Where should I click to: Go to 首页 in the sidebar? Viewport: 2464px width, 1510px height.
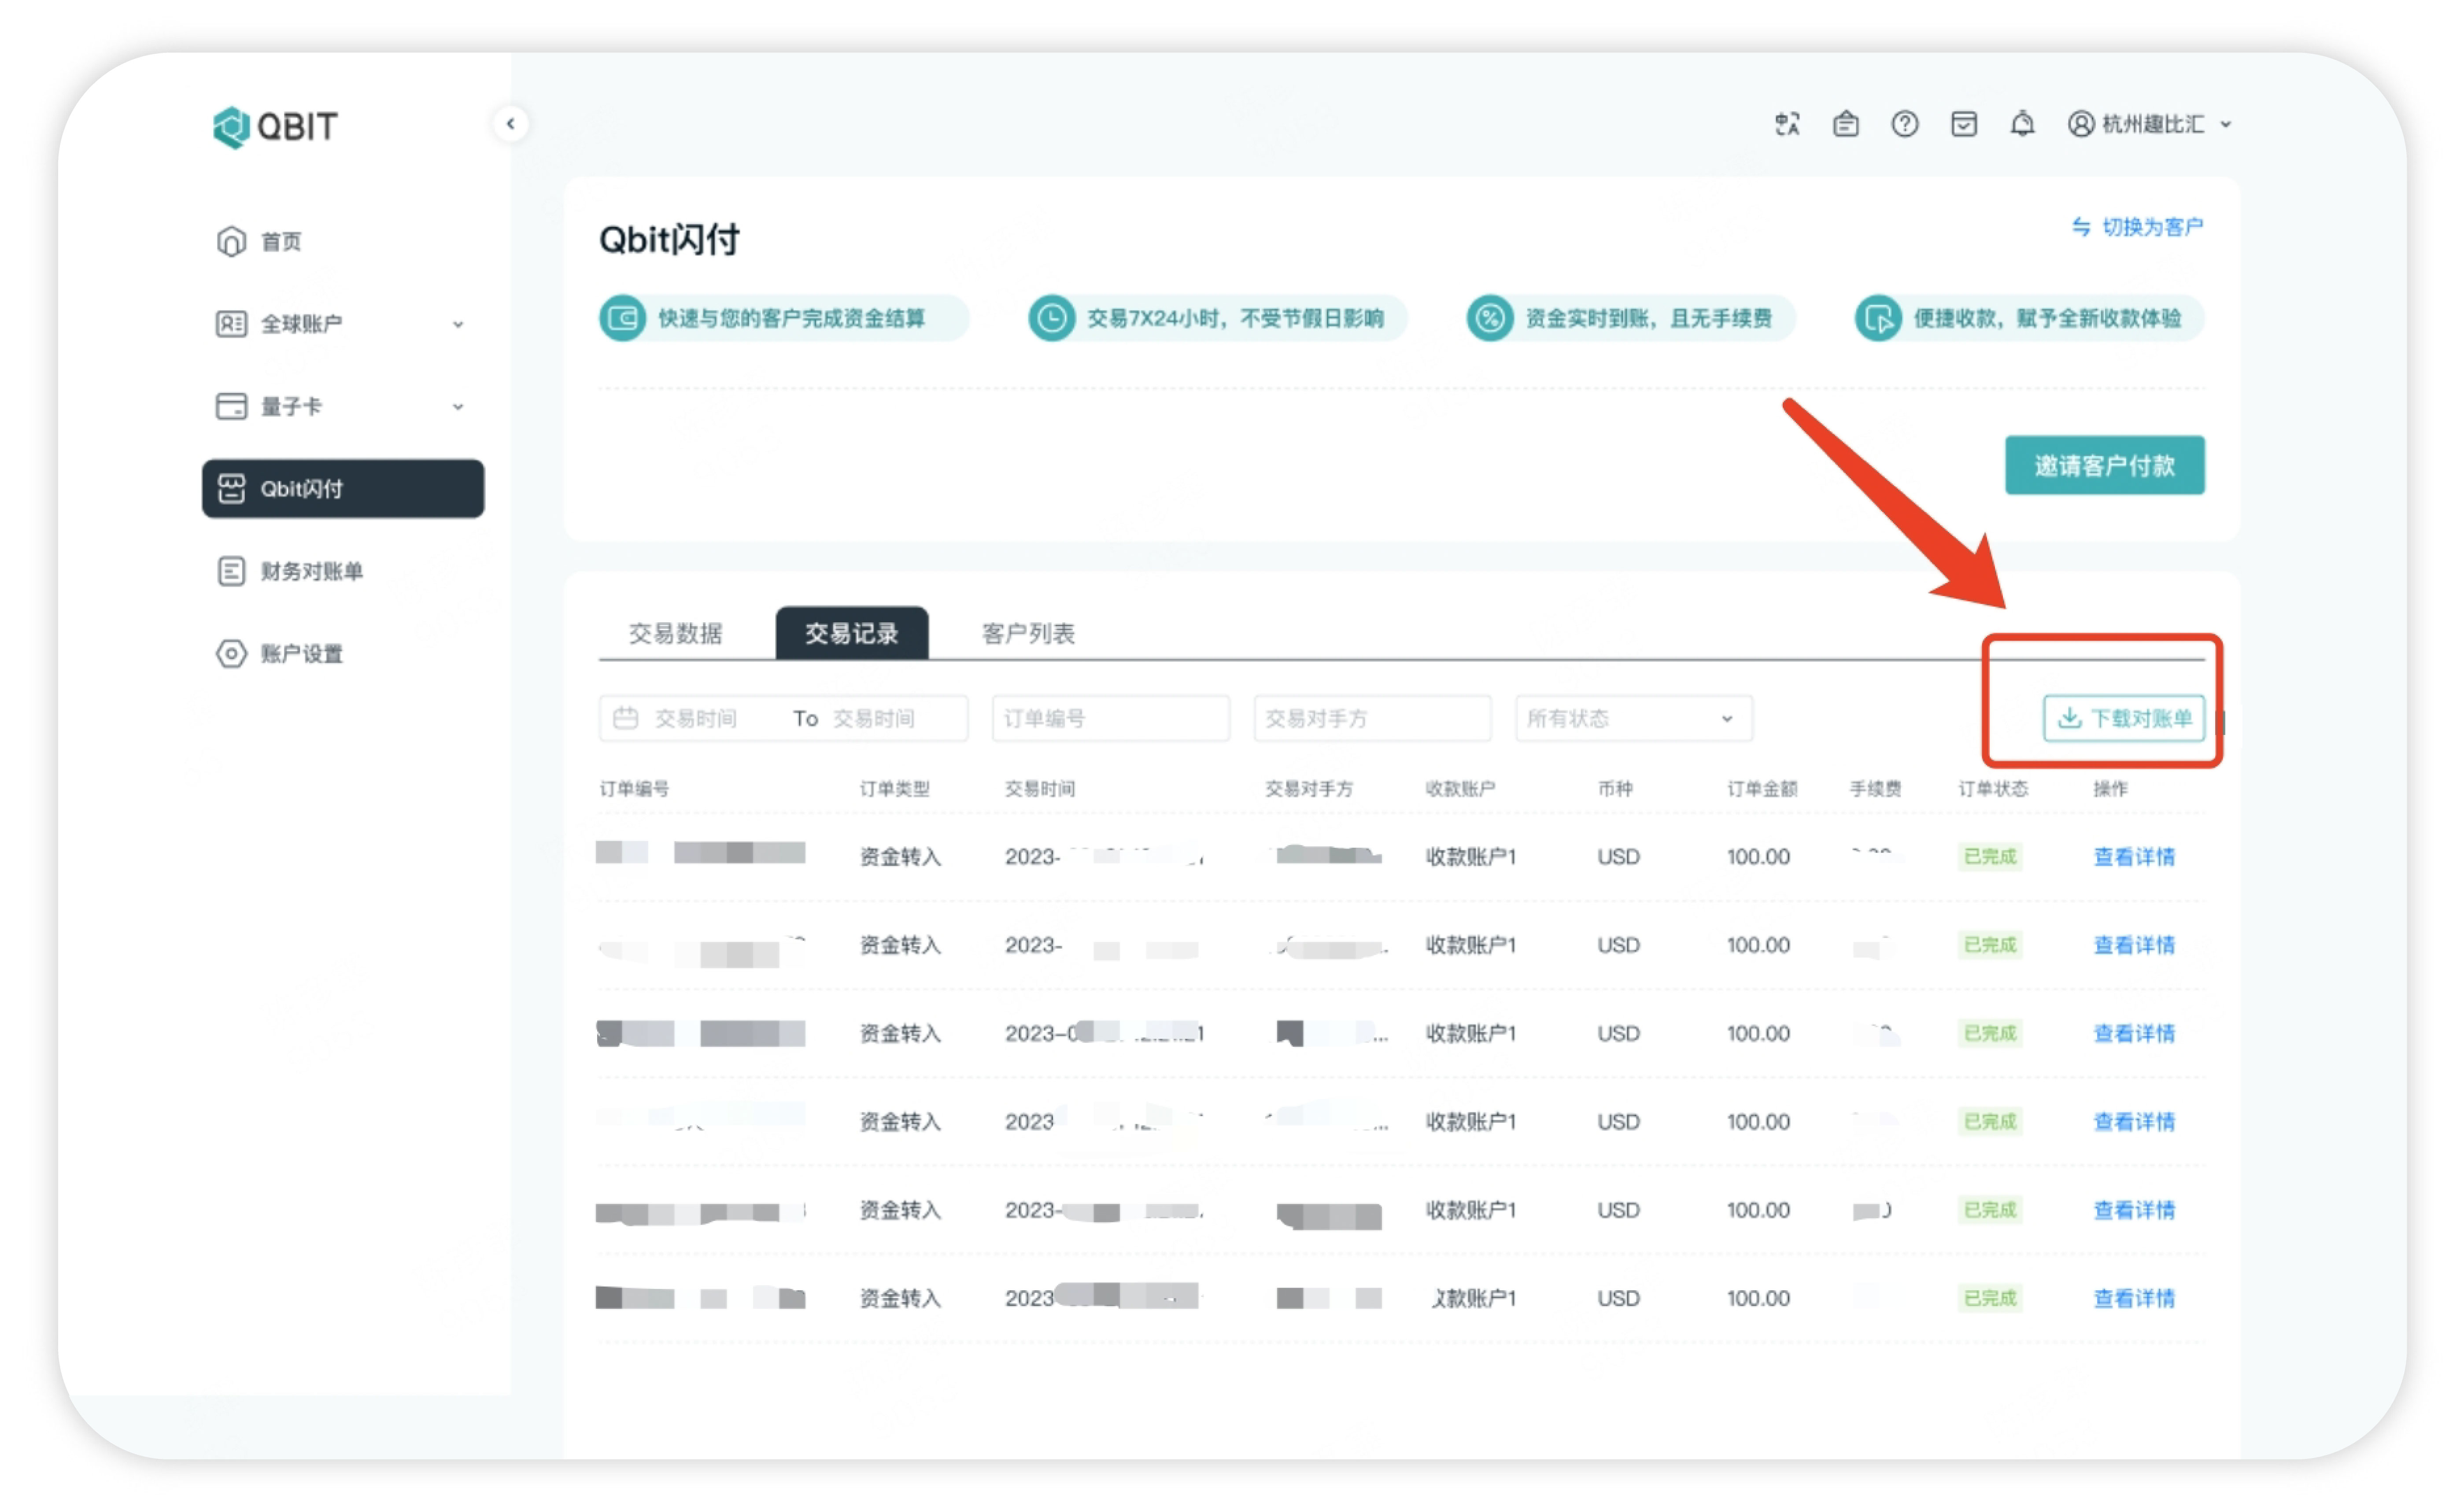342,242
